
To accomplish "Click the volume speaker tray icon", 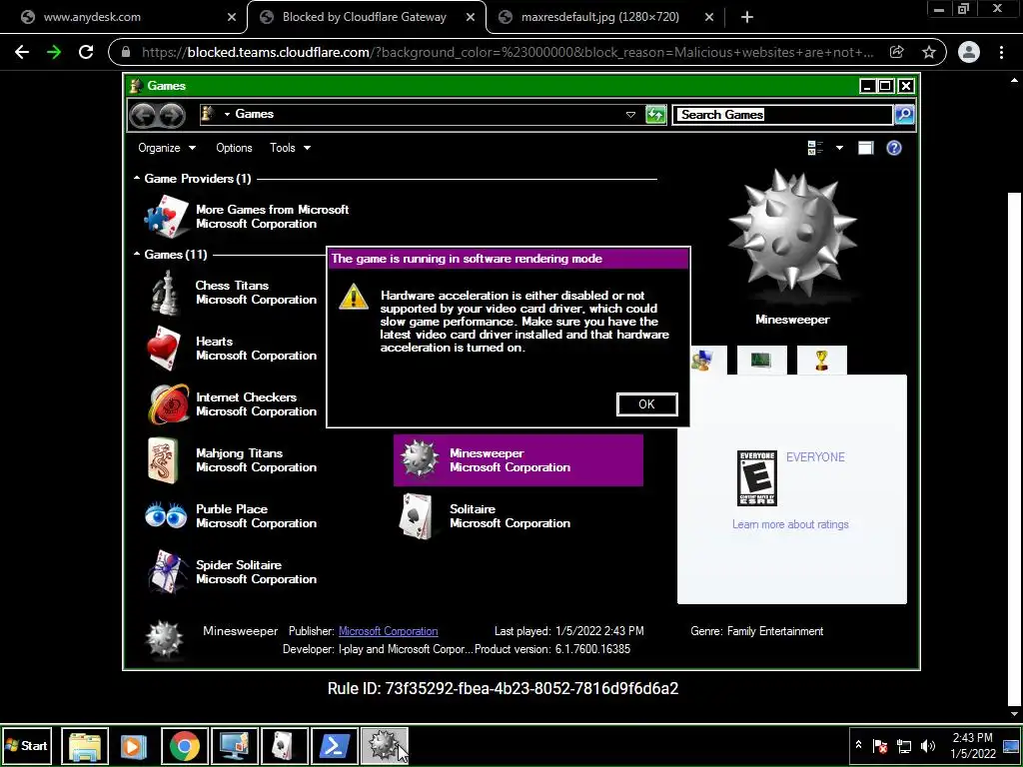I will (x=927, y=745).
